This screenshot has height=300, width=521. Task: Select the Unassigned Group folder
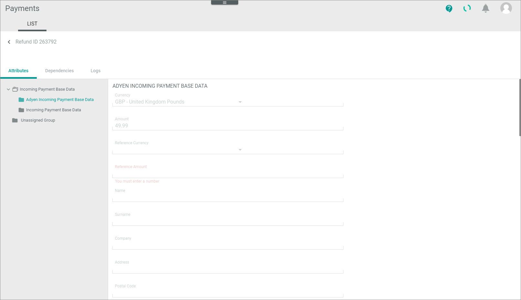[x=38, y=120]
